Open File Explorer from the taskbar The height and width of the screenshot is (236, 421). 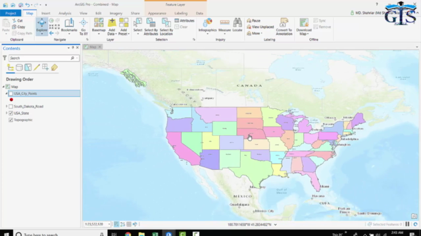pyautogui.click(x=141, y=234)
